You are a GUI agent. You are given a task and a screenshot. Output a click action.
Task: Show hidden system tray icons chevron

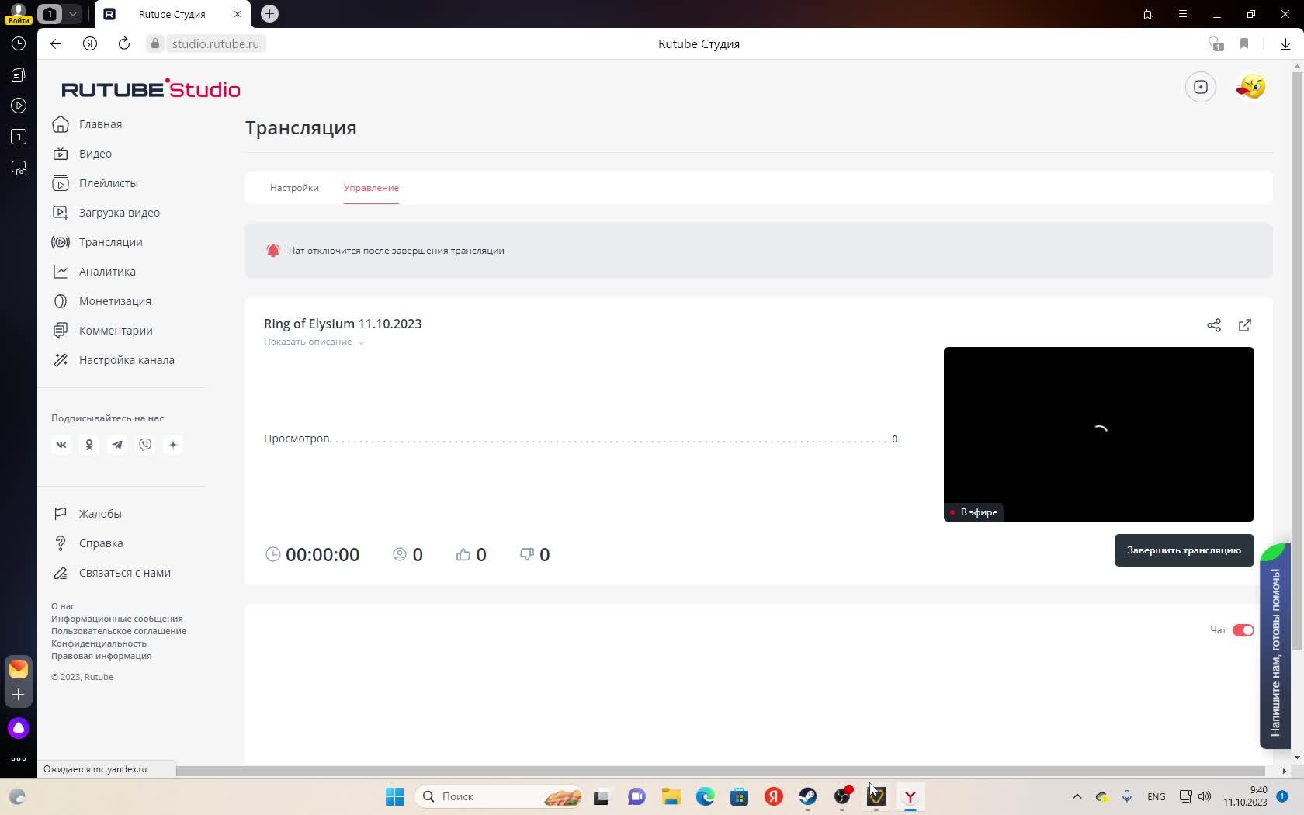(1077, 796)
